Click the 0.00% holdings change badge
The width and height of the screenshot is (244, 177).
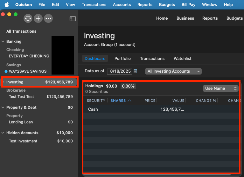(128, 86)
